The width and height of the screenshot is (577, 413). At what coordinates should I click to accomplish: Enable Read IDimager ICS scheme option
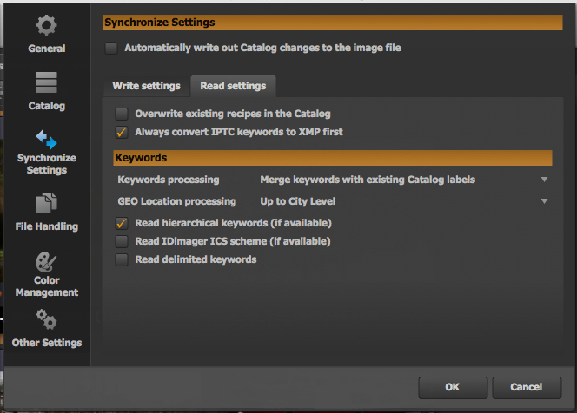[122, 241]
